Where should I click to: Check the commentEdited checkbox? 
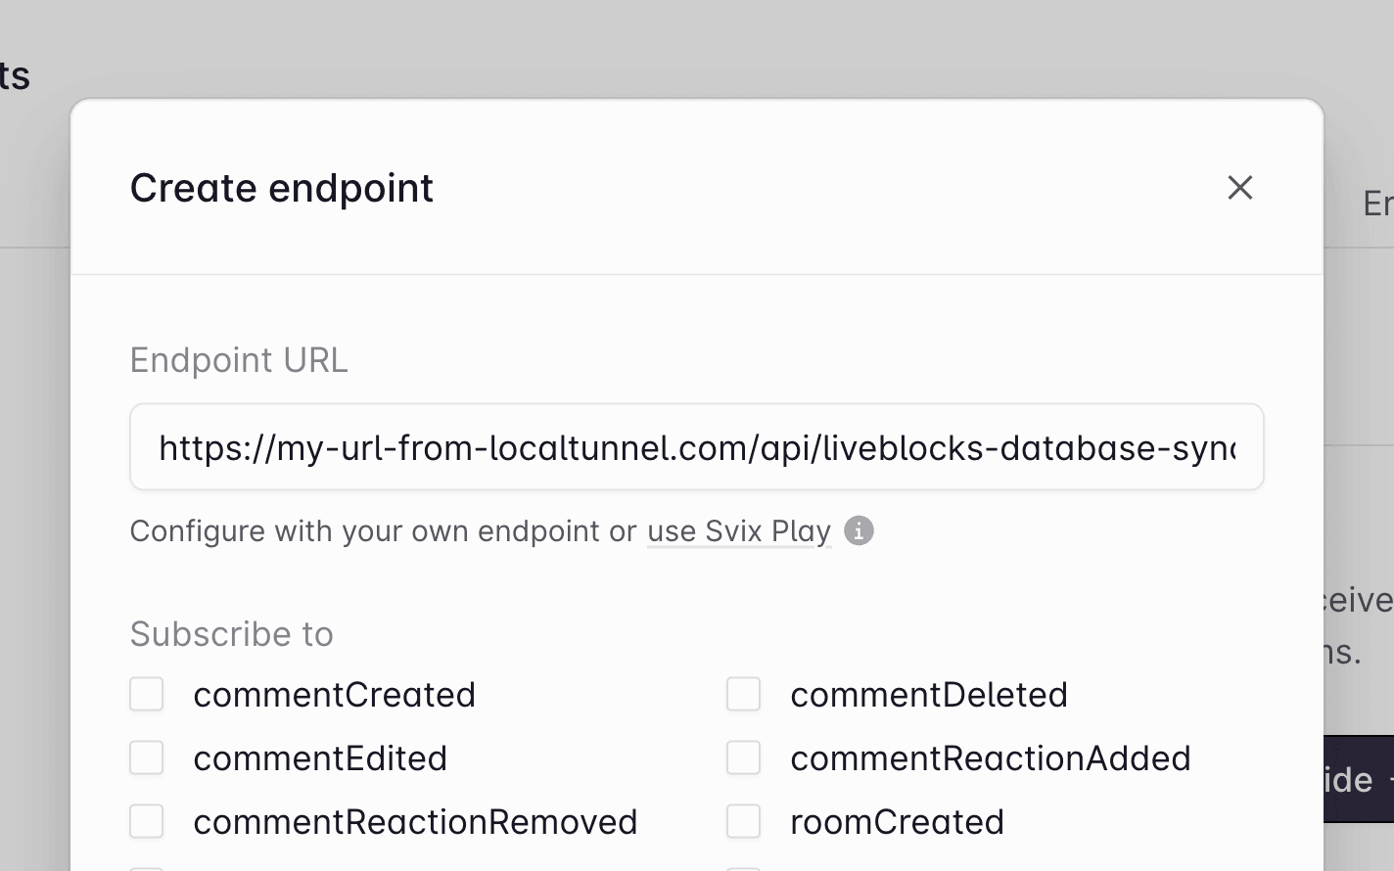click(x=146, y=757)
